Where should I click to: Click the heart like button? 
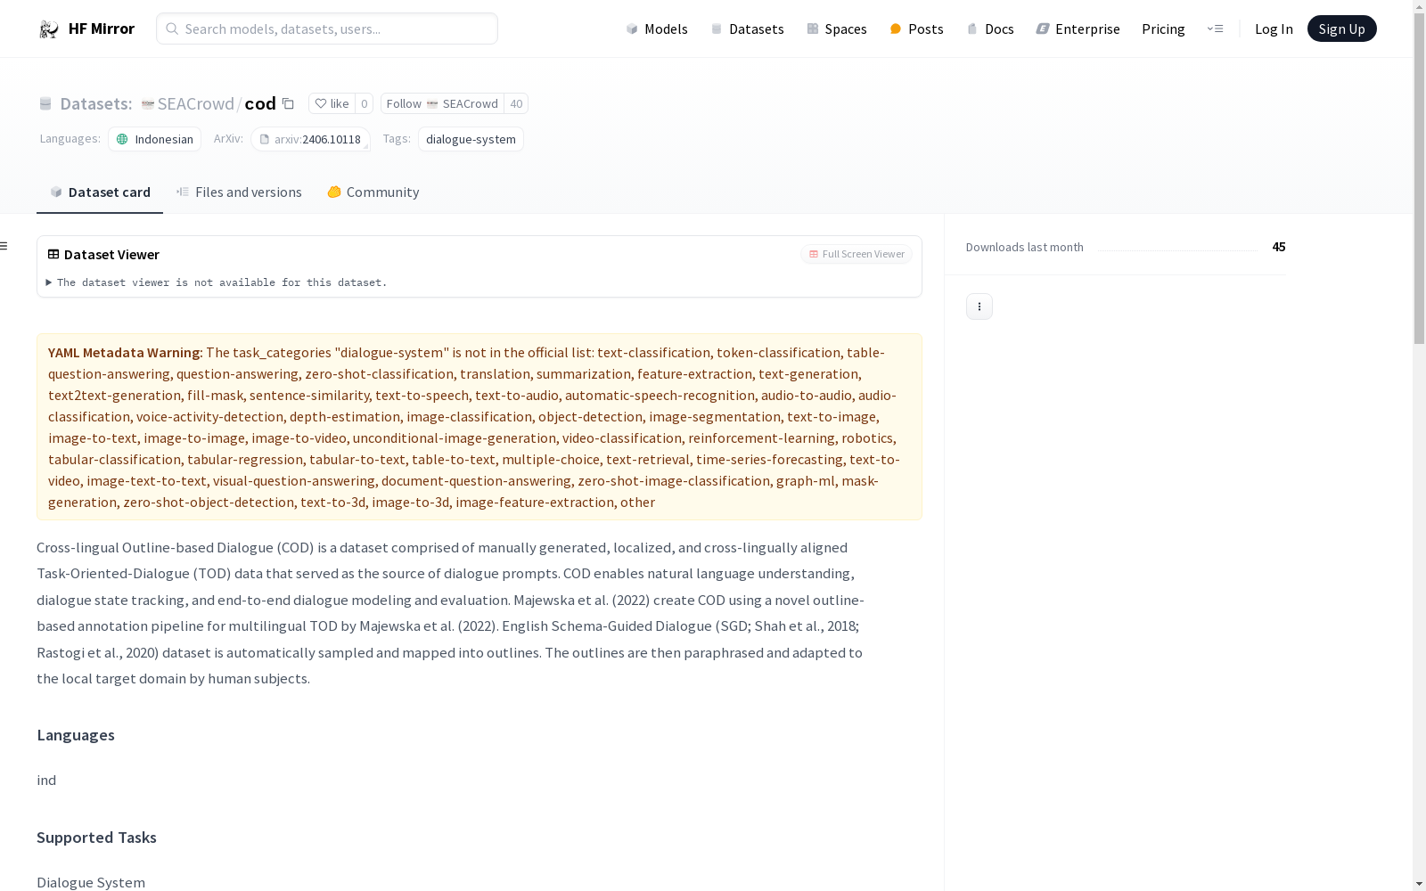pyautogui.click(x=332, y=103)
